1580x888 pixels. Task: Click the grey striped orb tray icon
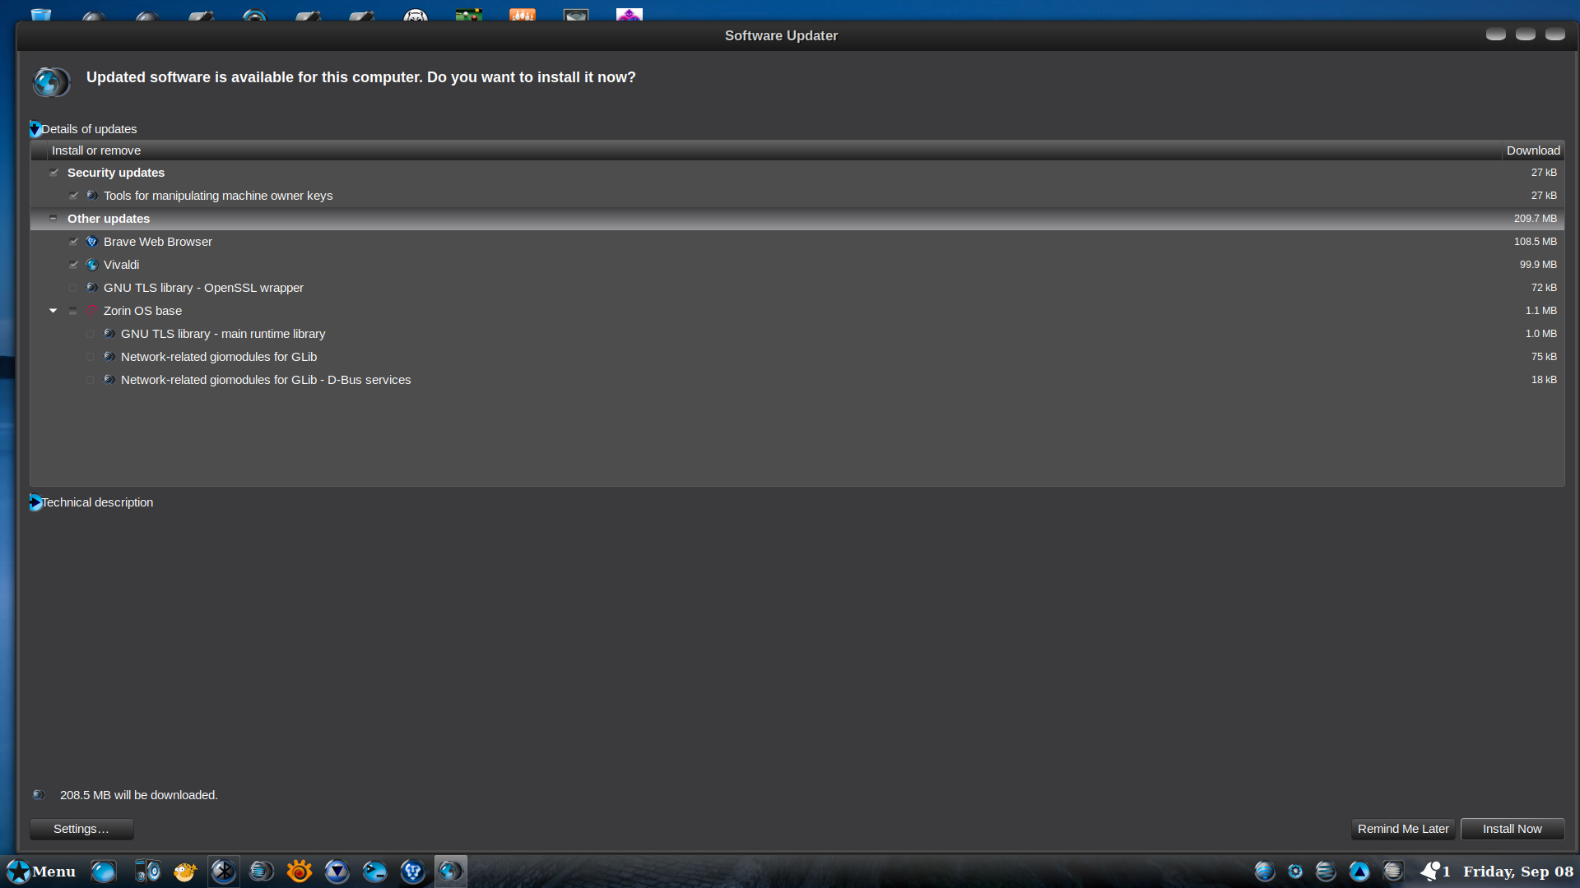pos(1393,872)
